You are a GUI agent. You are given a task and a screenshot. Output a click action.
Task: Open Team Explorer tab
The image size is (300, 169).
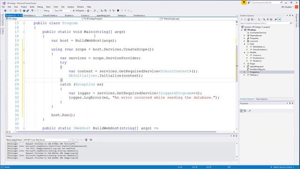pos(262,99)
